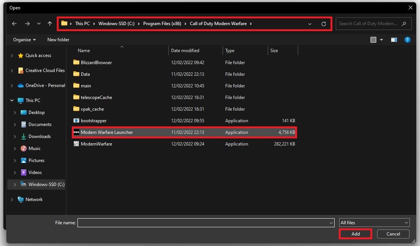Toggle the preview pane icon
This screenshot has width=420, height=246.
(x=394, y=40)
